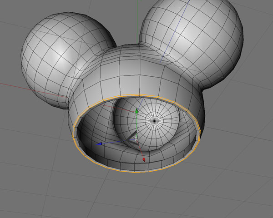Viewport: 273px width, 218px height.
Task: Click the green Y-axis gizmo arrow
Action: click(x=136, y=110)
